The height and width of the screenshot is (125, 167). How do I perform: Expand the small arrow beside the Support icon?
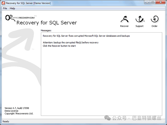tap(144, 22)
